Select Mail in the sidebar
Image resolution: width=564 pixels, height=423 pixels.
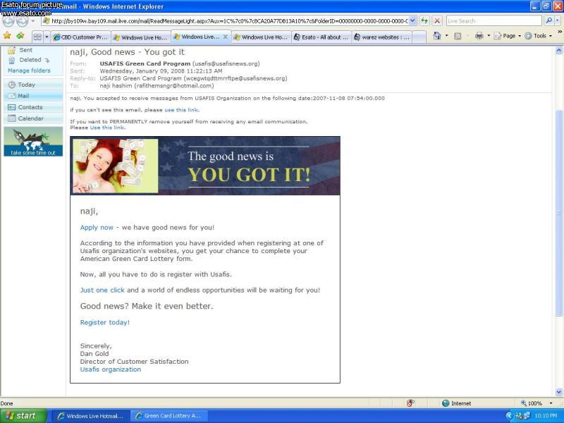(33, 96)
